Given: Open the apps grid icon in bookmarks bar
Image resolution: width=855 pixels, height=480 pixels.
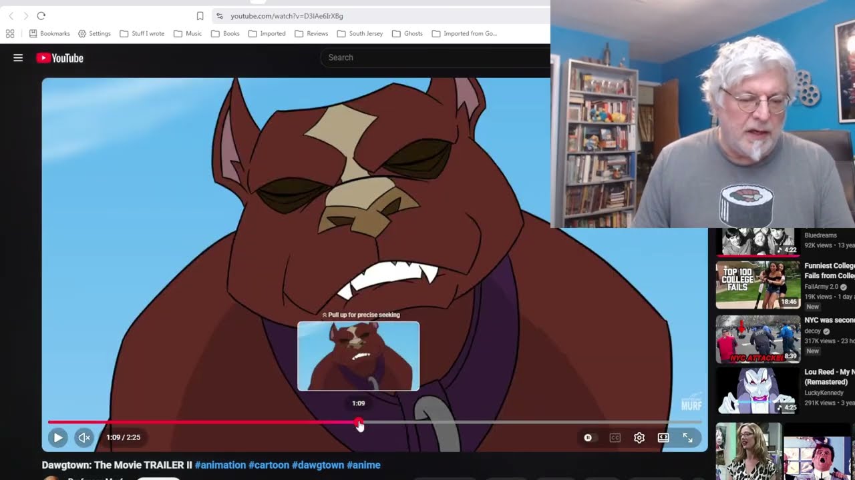Looking at the screenshot, I should point(10,33).
